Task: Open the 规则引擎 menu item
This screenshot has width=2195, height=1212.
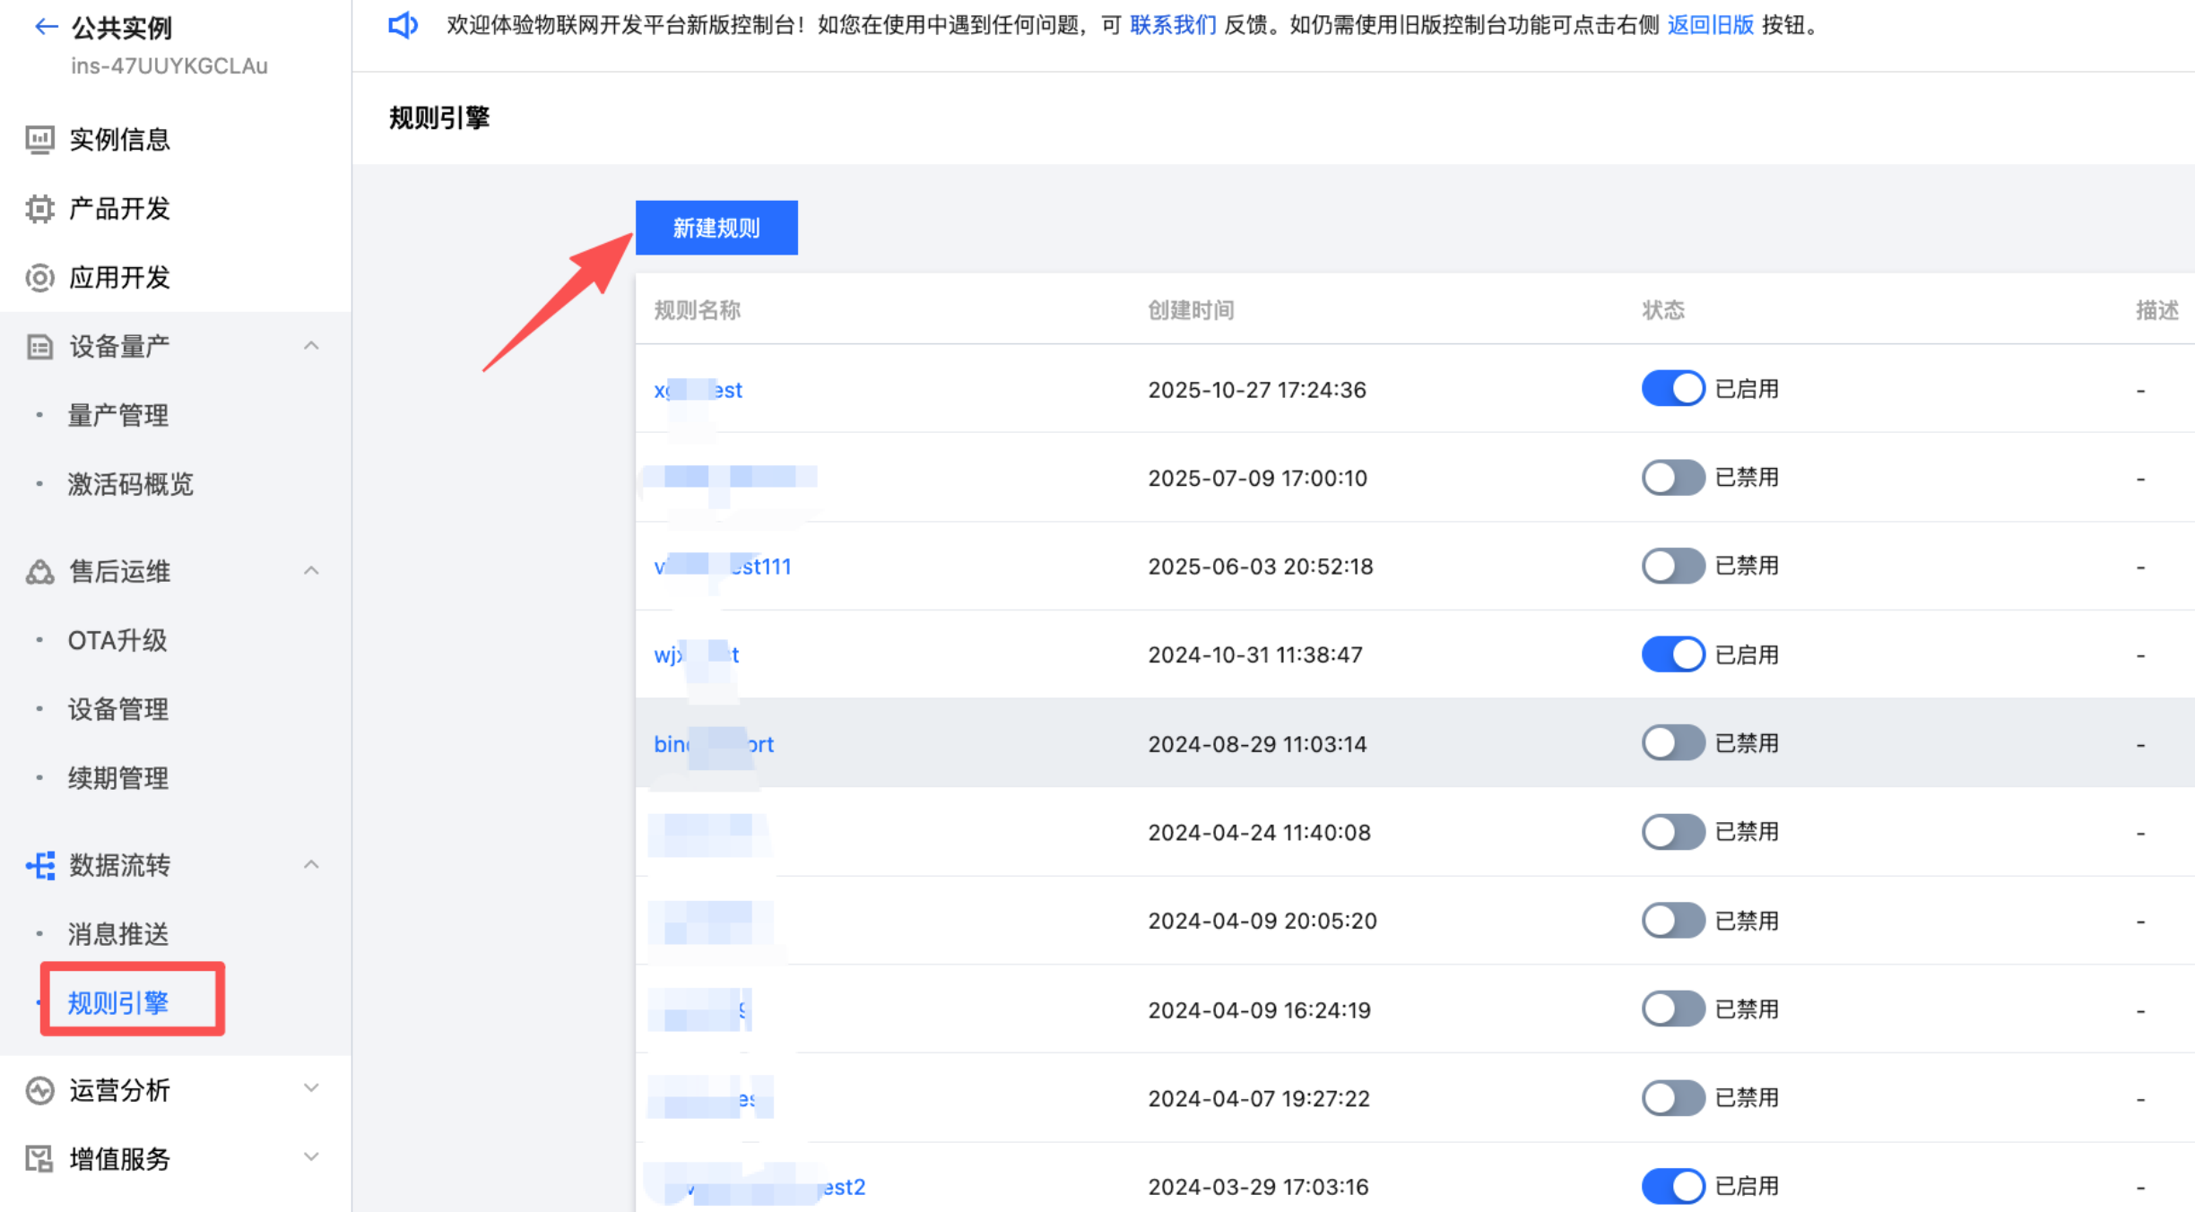Action: tap(118, 1002)
